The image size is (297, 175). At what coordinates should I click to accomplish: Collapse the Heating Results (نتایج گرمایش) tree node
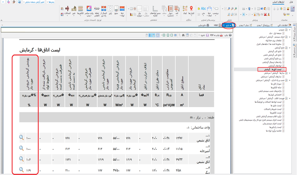pos(289,48)
